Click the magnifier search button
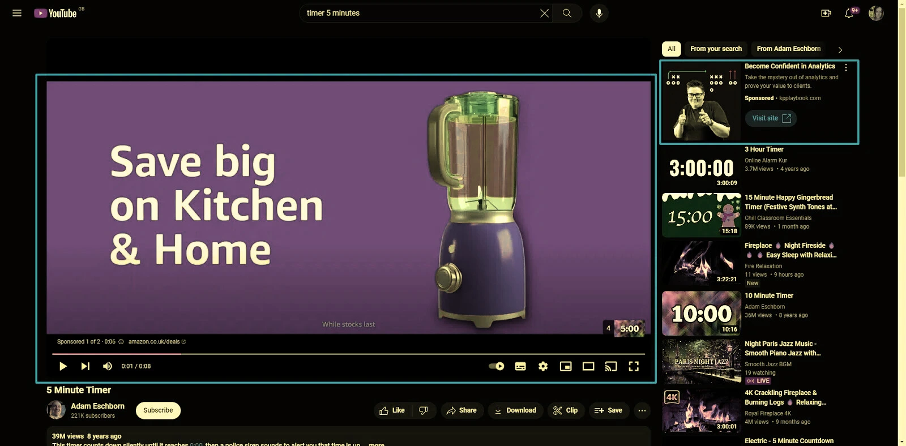906x446 pixels. (x=567, y=13)
